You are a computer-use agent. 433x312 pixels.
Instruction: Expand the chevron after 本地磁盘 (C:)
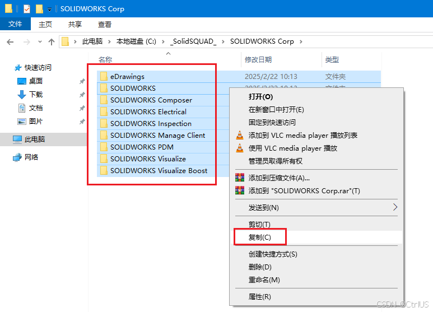point(163,41)
